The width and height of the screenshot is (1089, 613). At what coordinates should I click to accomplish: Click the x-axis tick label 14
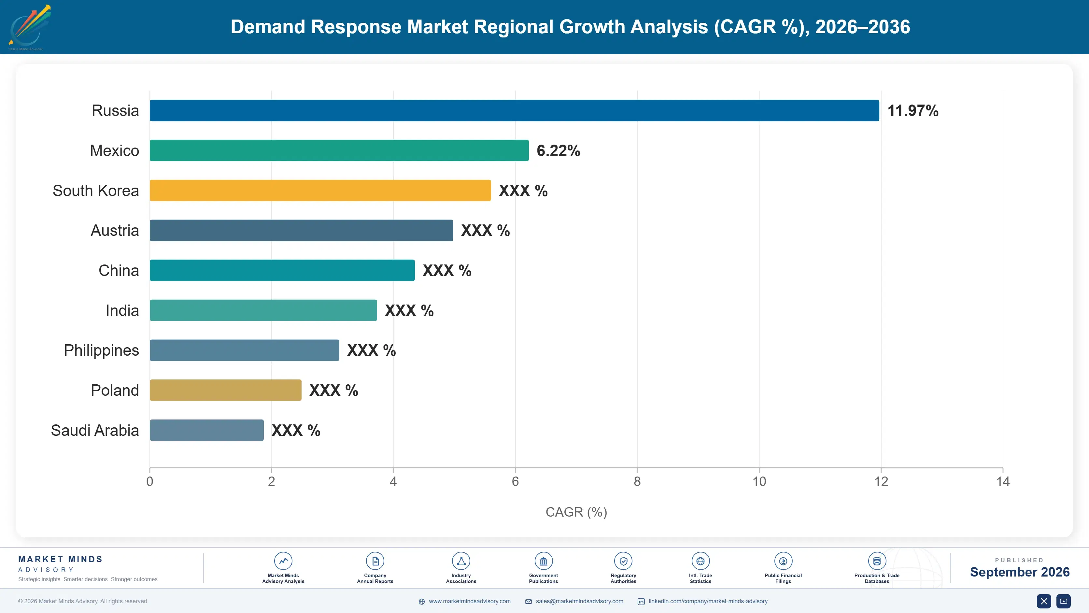(1003, 481)
